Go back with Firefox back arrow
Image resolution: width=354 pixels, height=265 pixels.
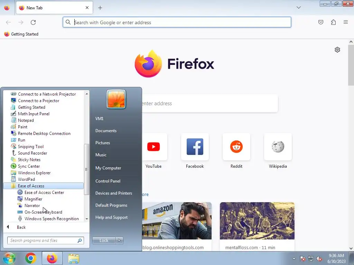(8, 22)
